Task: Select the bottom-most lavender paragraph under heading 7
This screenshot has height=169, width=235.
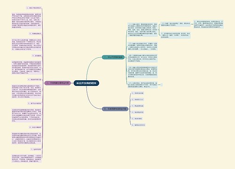Action: (26, 158)
